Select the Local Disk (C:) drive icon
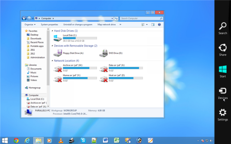This screenshot has height=144, width=231. [58, 38]
